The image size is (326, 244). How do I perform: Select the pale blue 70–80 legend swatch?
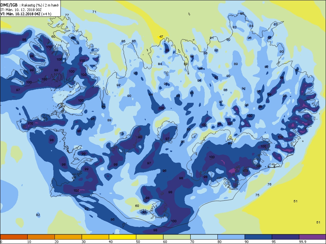click(204, 237)
